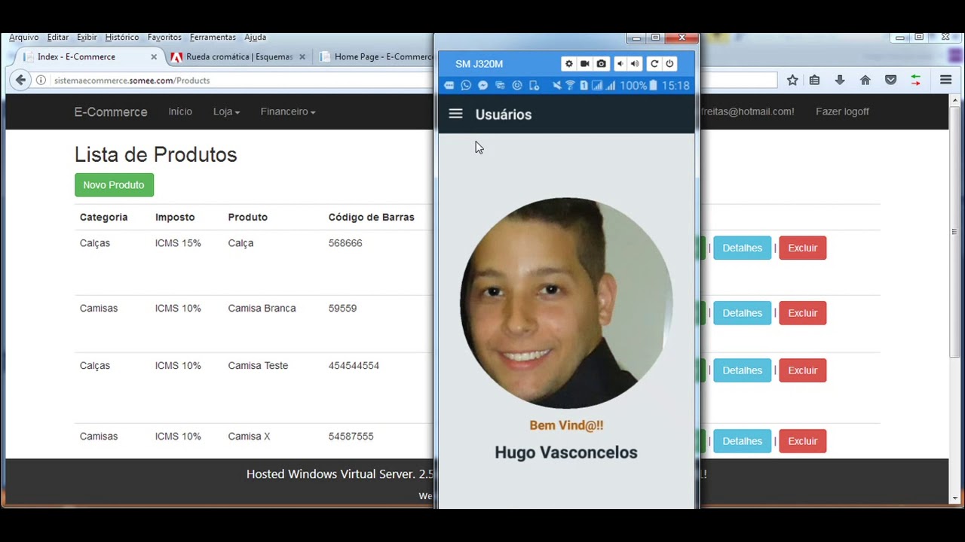Screen dimensions: 965x542
Task: Click the E-Commerce brand link
Action: (x=111, y=111)
